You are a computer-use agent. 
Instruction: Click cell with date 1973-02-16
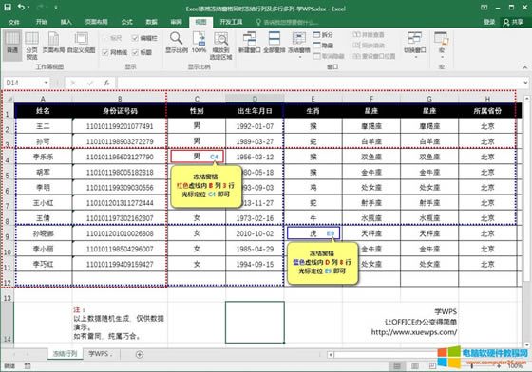click(x=255, y=218)
